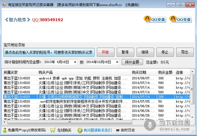The image size is (197, 136).
Task: Click the QQ:309549192 number text
Action: [x=48, y=20]
